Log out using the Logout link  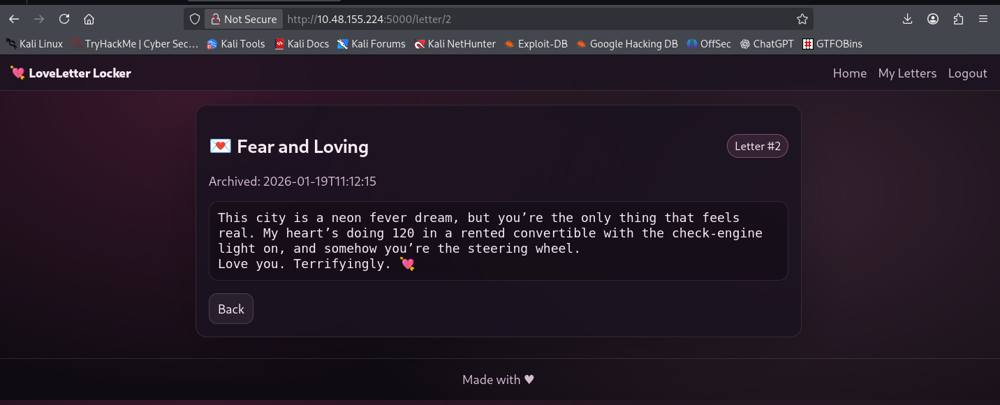967,73
